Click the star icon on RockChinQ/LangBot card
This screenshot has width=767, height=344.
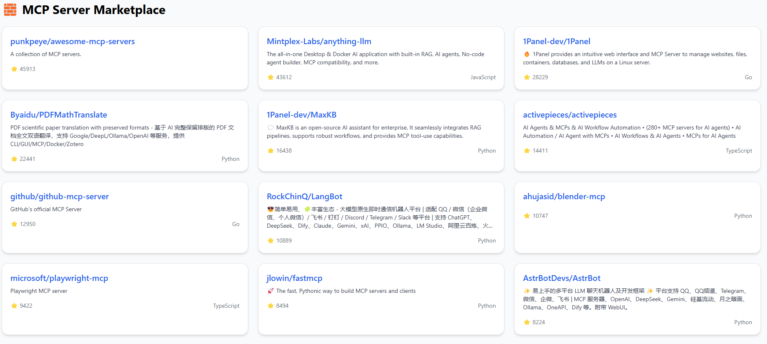271,240
